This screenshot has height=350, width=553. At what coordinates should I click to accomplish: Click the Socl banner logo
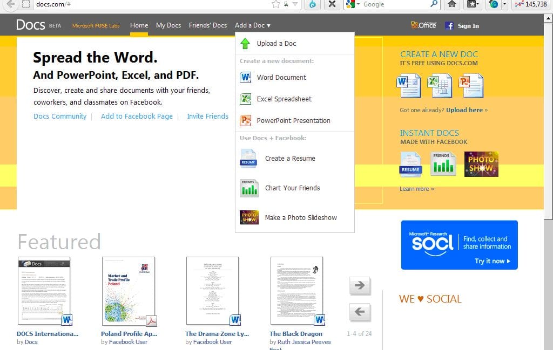pyautogui.click(x=433, y=243)
